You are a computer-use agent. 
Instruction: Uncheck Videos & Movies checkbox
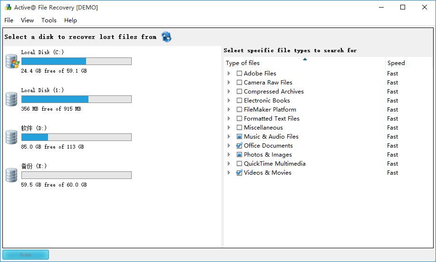(x=239, y=173)
